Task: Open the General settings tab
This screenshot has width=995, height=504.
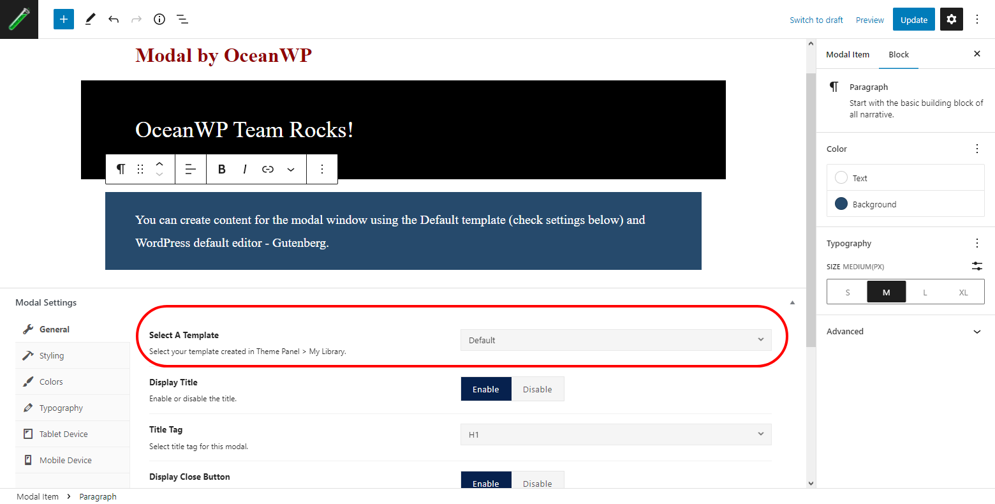Action: tap(73, 329)
